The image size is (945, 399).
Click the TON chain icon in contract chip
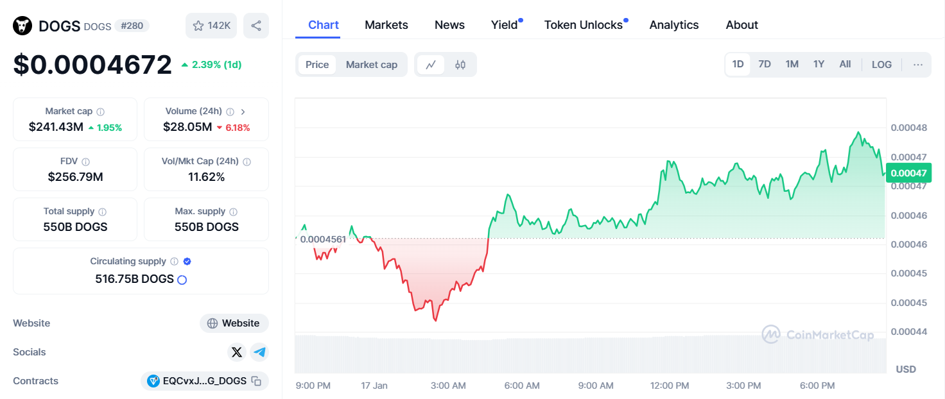(153, 381)
